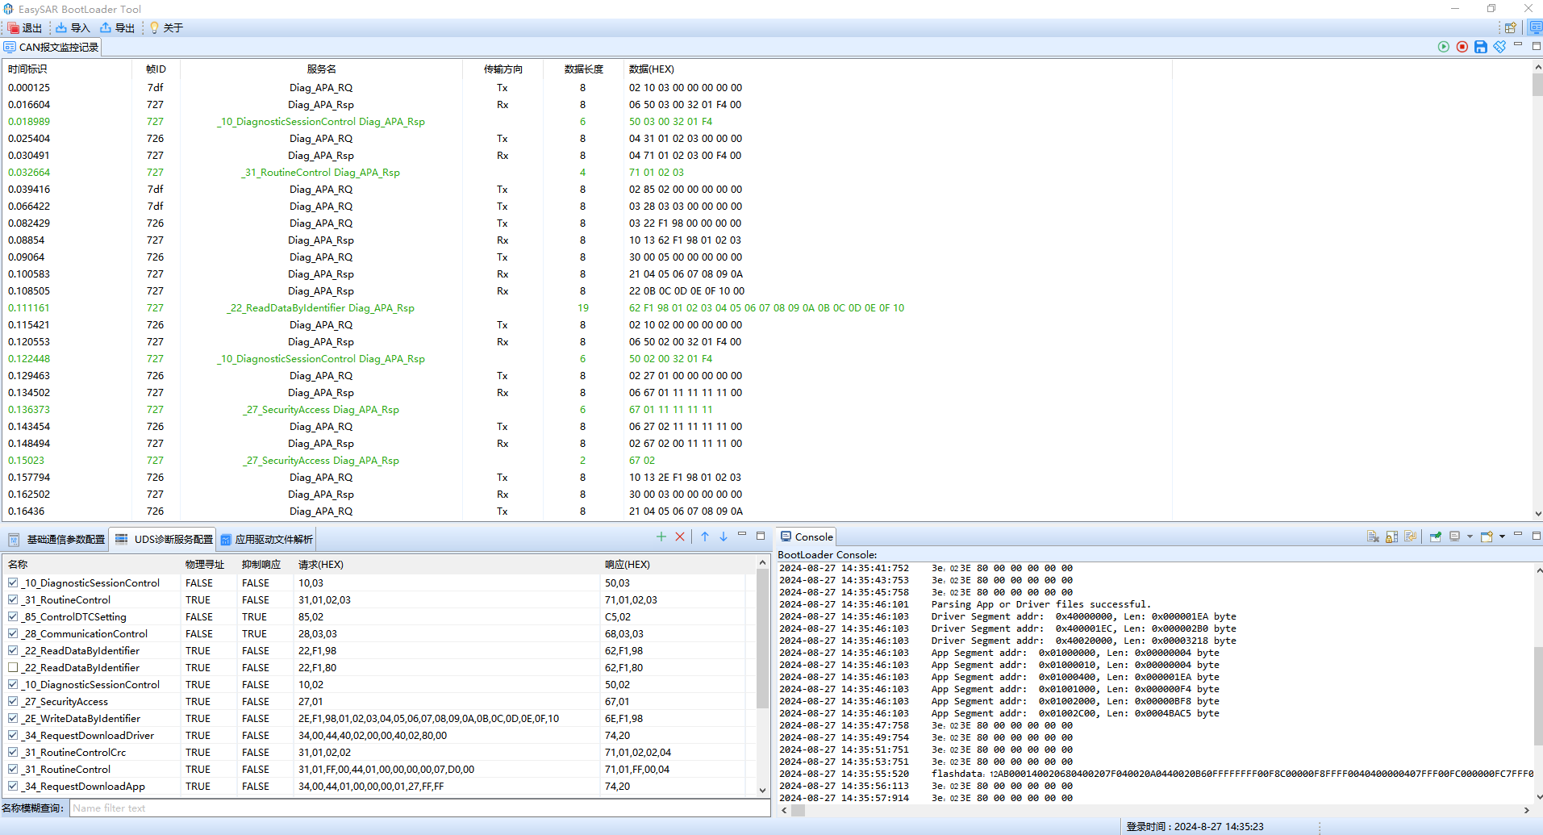The width and height of the screenshot is (1543, 835).
Task: Stop CAN monitoring with red record icon
Action: point(1462,47)
